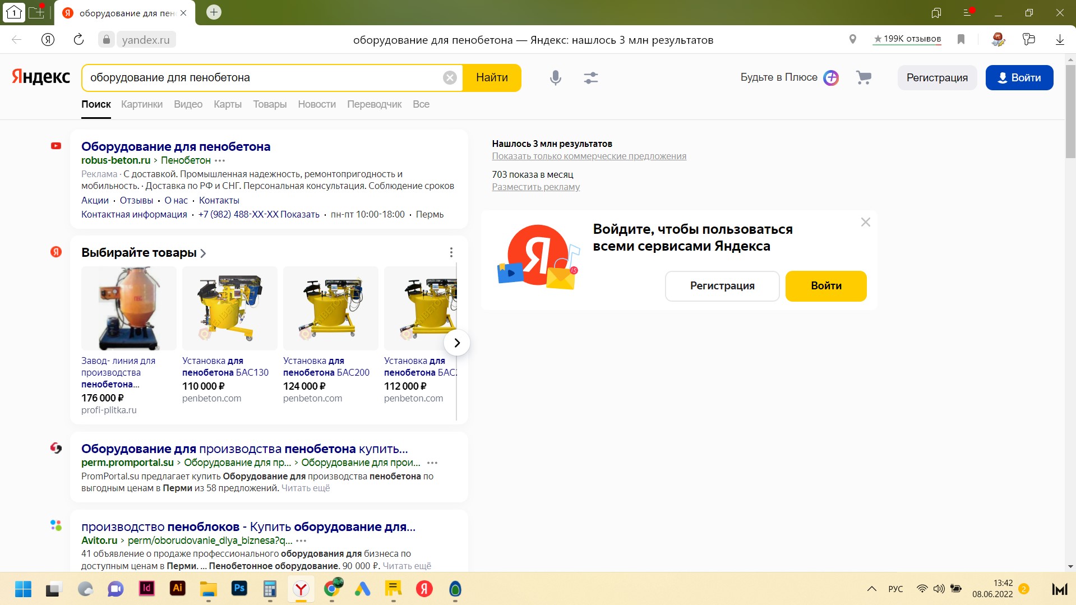This screenshot has height=605, width=1076.
Task: Expand the robus-beton.ru breadcrumb ellipsis
Action: pos(219,160)
